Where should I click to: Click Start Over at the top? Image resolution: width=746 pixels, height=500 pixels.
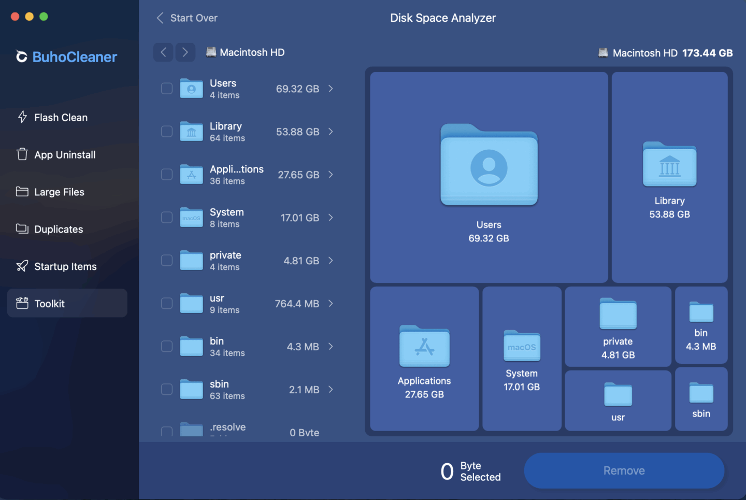(x=193, y=18)
